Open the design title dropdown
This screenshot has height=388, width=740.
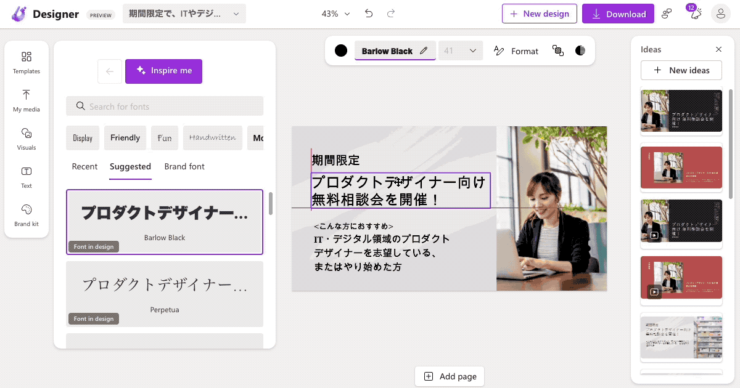click(x=183, y=12)
